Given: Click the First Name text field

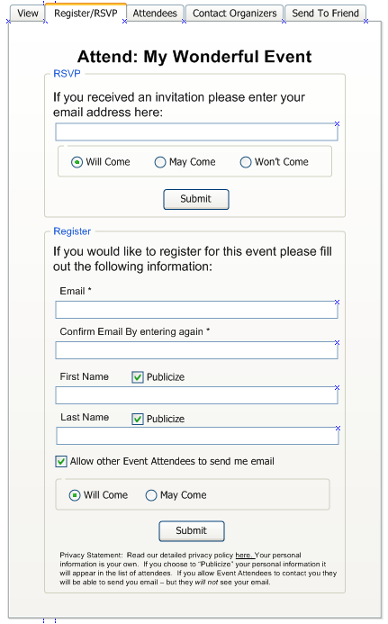Looking at the screenshot, I should 196,395.
